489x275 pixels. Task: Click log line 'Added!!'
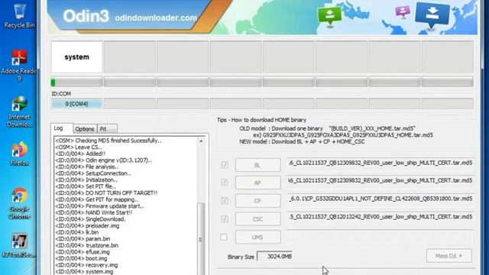tap(80, 154)
